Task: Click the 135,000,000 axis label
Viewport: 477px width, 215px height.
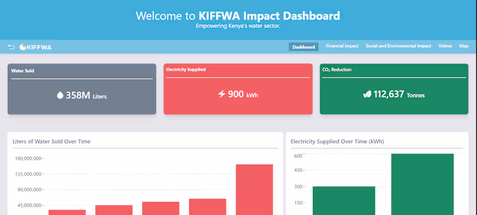Action: pyautogui.click(x=27, y=175)
